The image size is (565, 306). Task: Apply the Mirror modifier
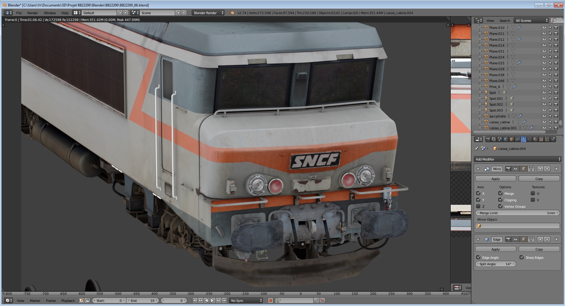(x=495, y=179)
